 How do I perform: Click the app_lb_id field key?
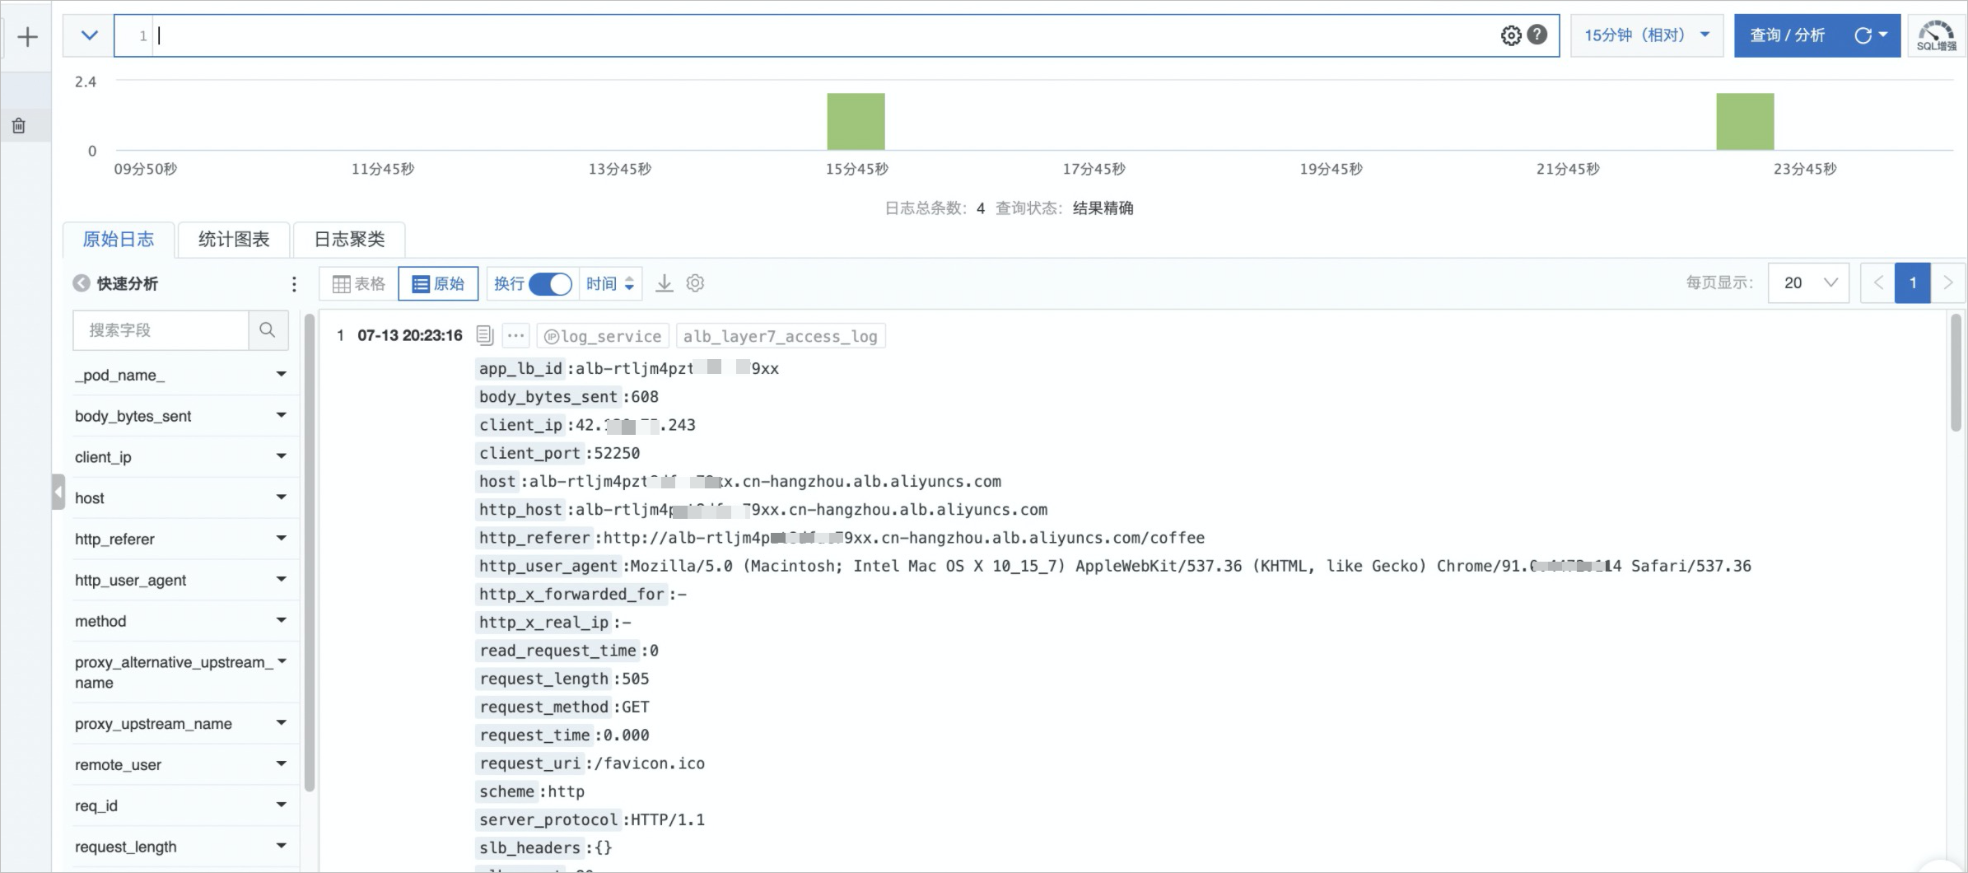click(x=520, y=368)
